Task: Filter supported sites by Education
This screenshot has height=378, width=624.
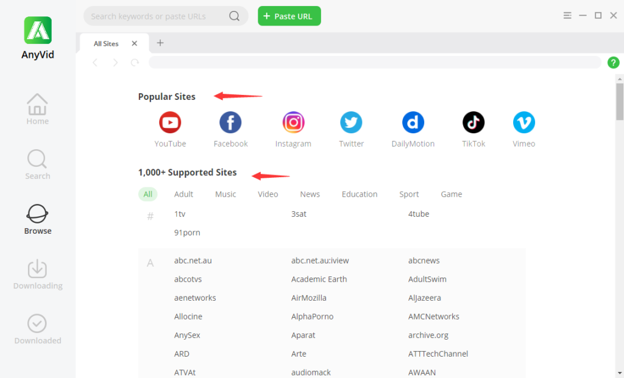Action: (360, 194)
